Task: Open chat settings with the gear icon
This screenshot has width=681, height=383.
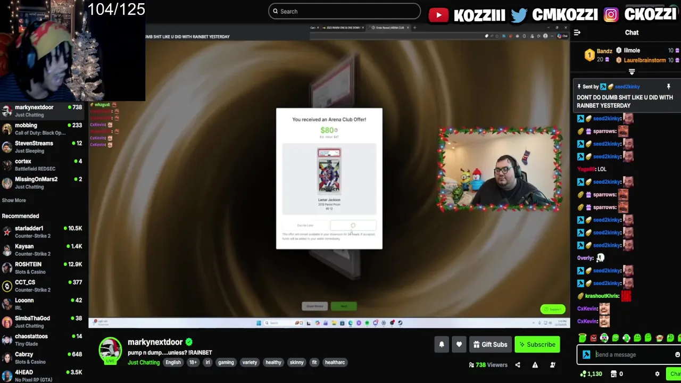Action: click(657, 374)
